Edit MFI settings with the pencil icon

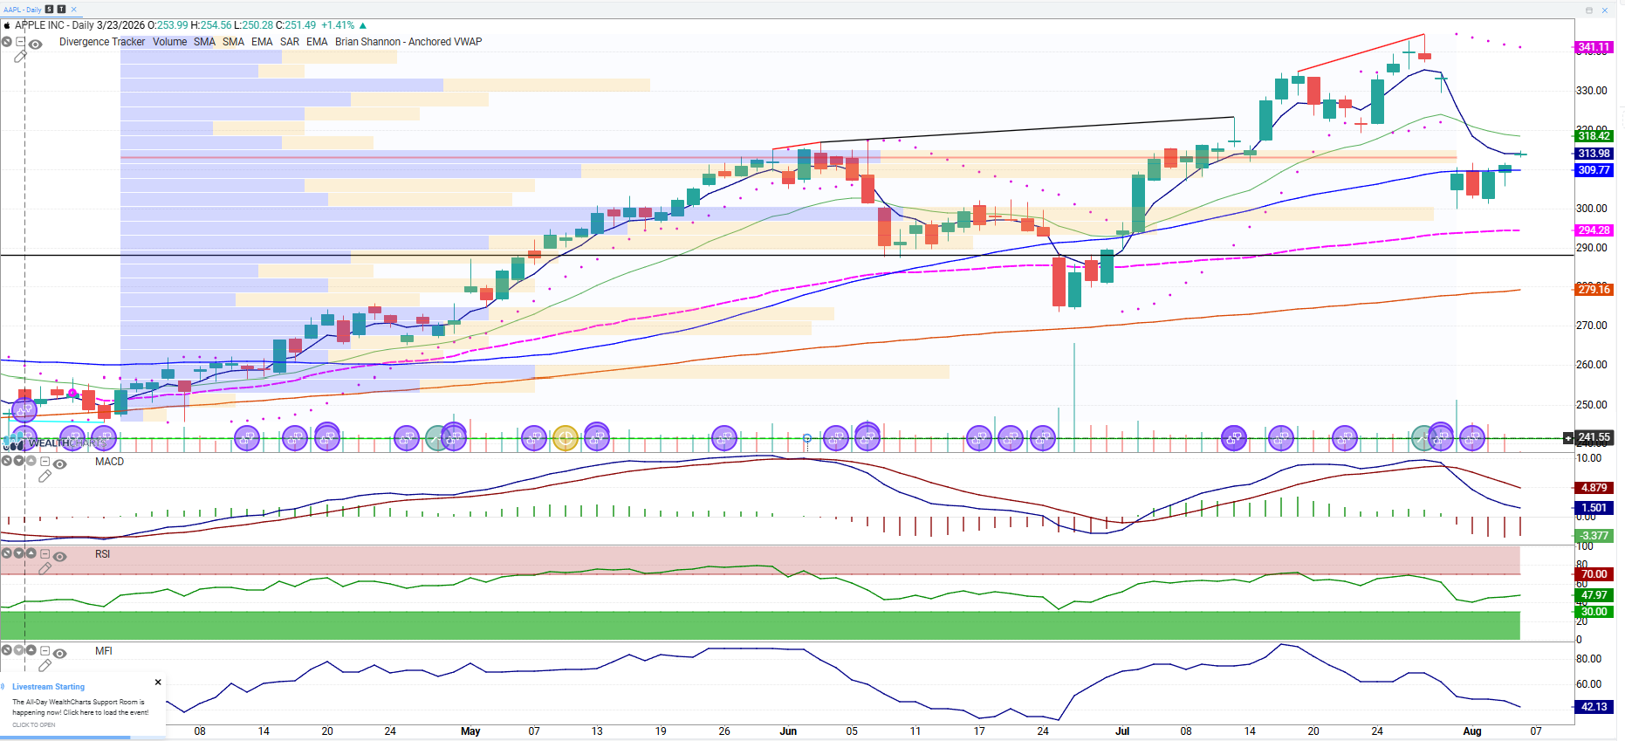pos(45,666)
